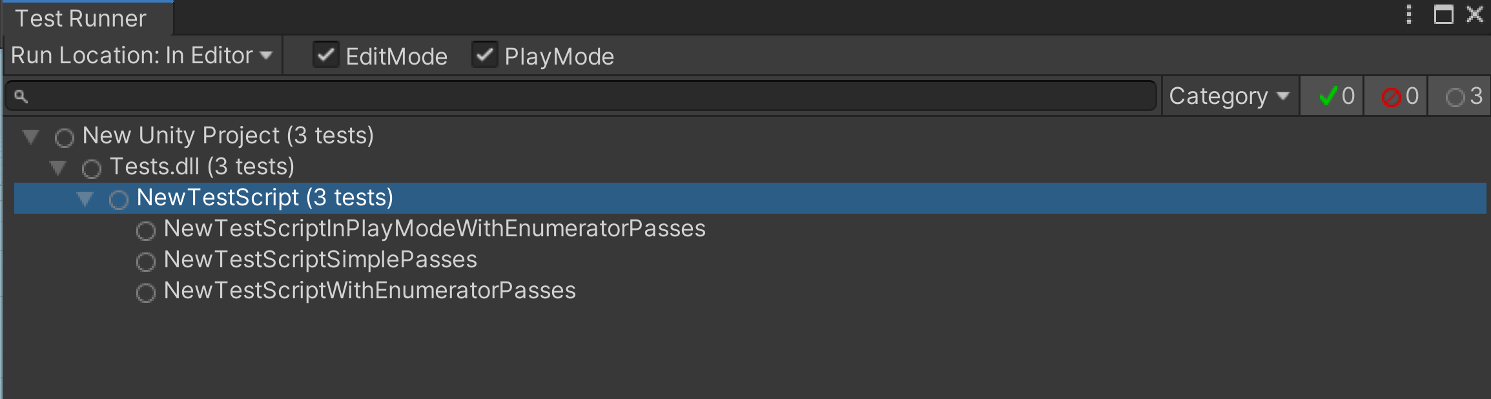Select NewTestScriptInPlayModeWithEnumeratorPasses test

tap(434, 229)
